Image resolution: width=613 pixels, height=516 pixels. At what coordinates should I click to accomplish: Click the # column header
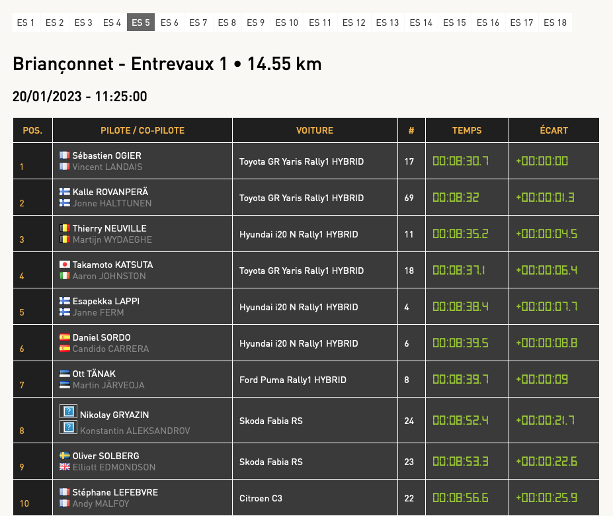pos(411,130)
